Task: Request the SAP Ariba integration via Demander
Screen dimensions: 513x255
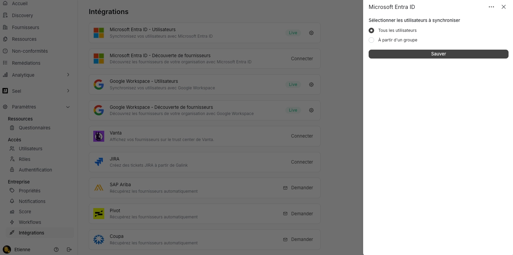Action: (298, 188)
